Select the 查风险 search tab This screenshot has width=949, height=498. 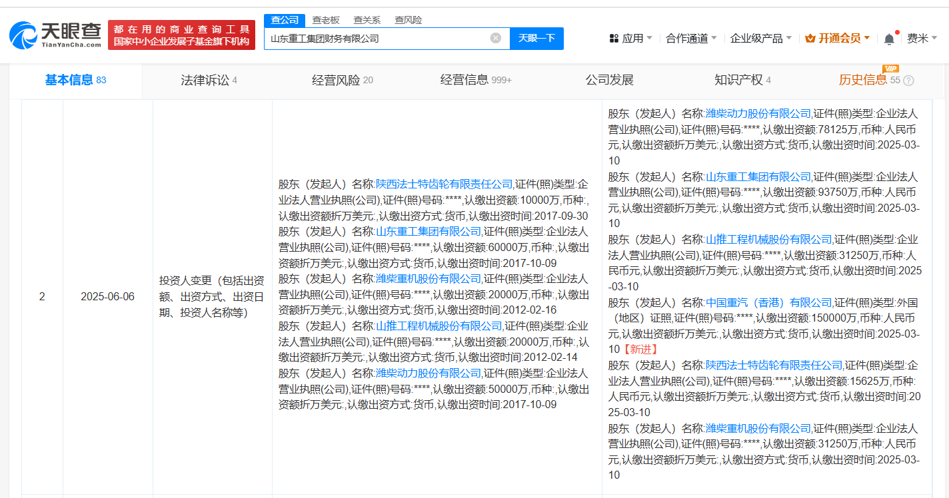click(x=408, y=20)
